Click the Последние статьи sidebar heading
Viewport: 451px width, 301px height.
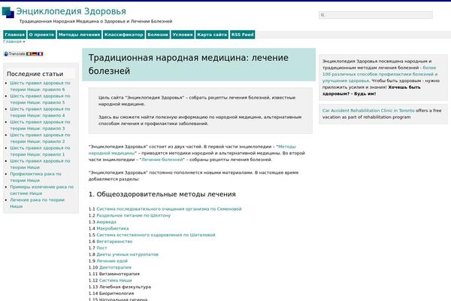click(x=35, y=74)
